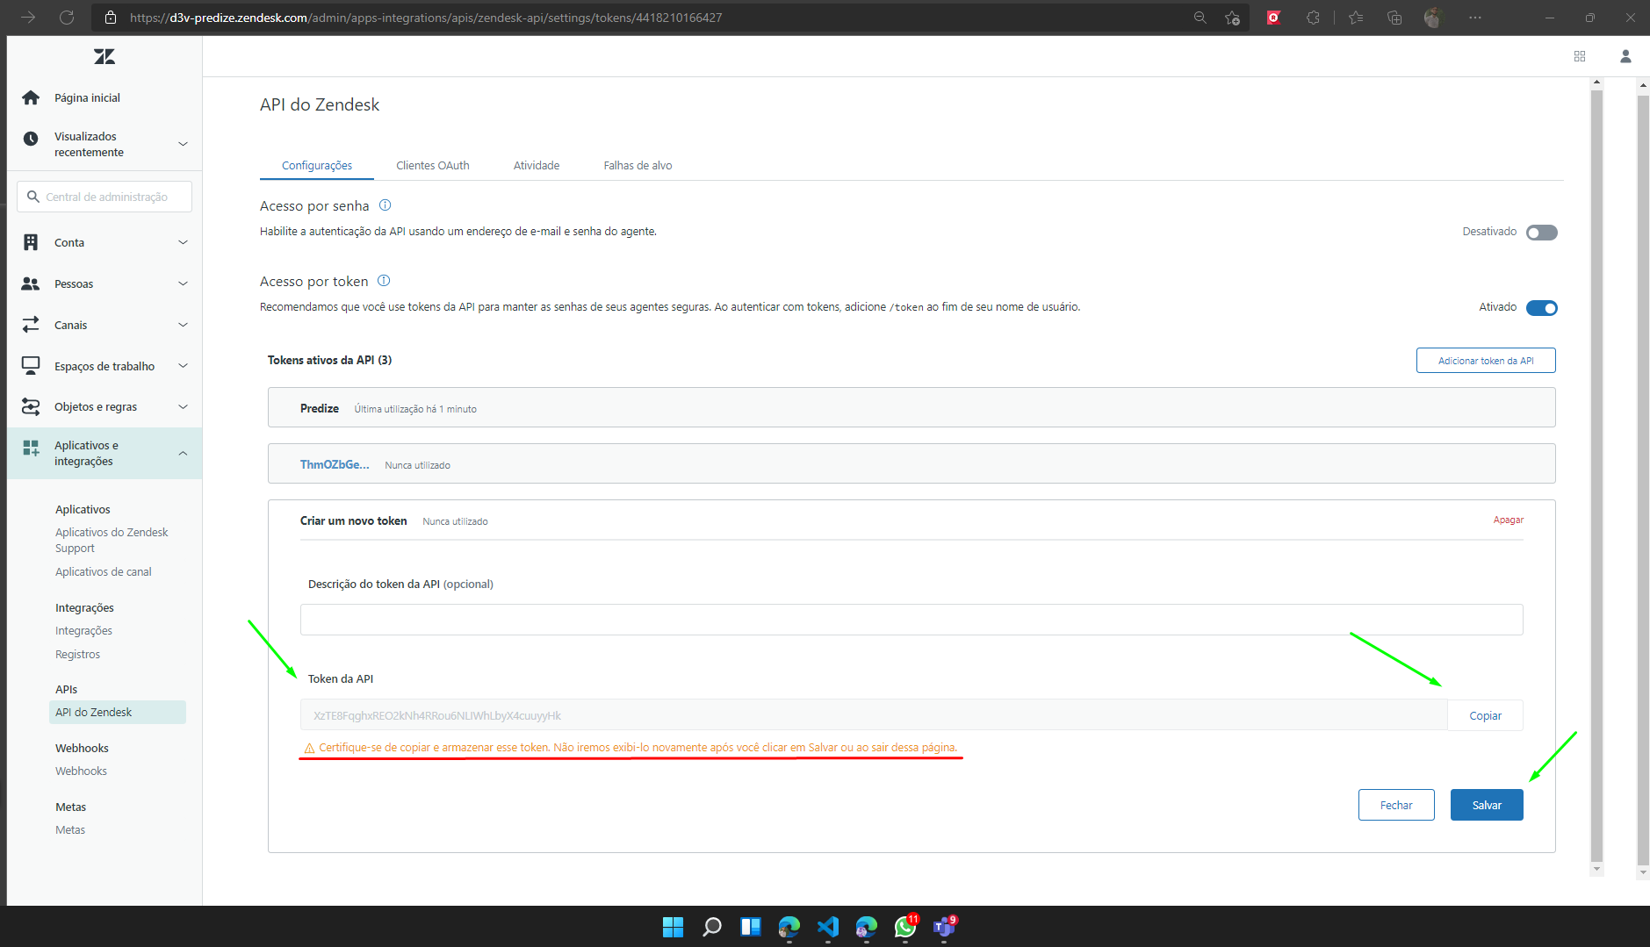
Task: Click the Zendesk logo icon
Action: click(104, 56)
